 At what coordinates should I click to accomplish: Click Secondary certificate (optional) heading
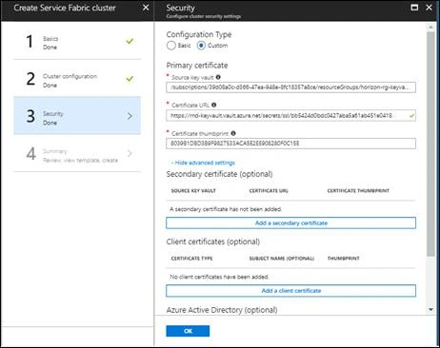point(219,174)
